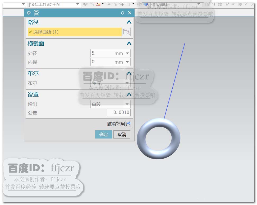Click the 公差 label
Viewport: 257px width, 205px height.
pyautogui.click(x=33, y=113)
